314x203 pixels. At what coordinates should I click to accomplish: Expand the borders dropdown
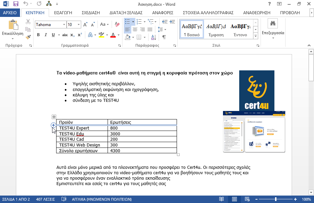(144, 37)
